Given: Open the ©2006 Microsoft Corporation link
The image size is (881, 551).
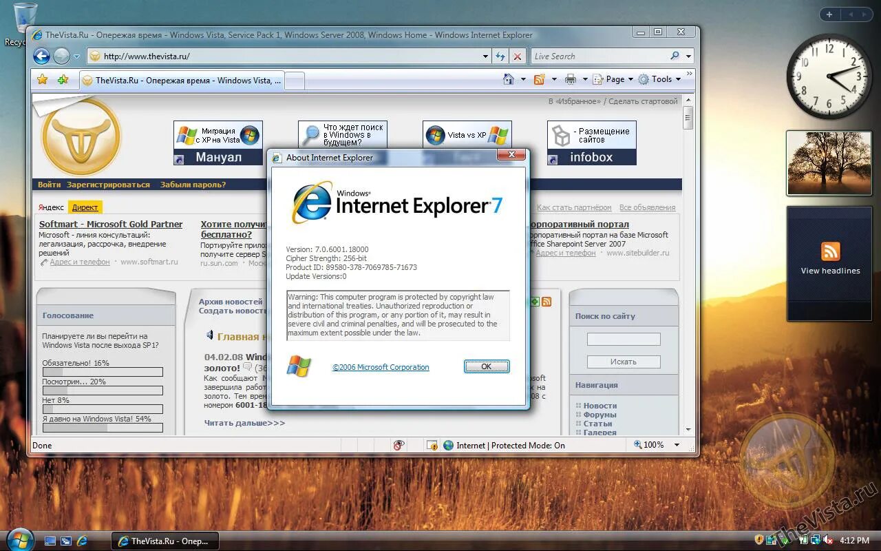Looking at the screenshot, I should pos(381,367).
